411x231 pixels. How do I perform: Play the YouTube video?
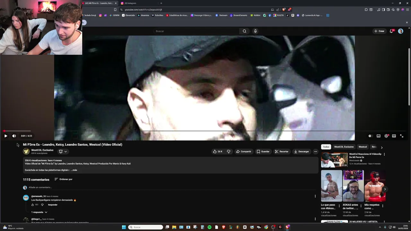5,136
